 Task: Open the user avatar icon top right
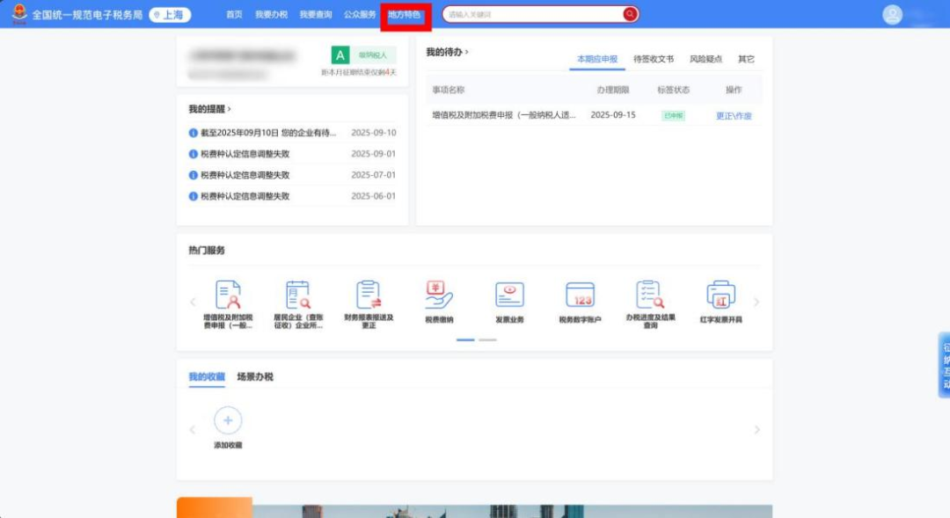point(892,14)
